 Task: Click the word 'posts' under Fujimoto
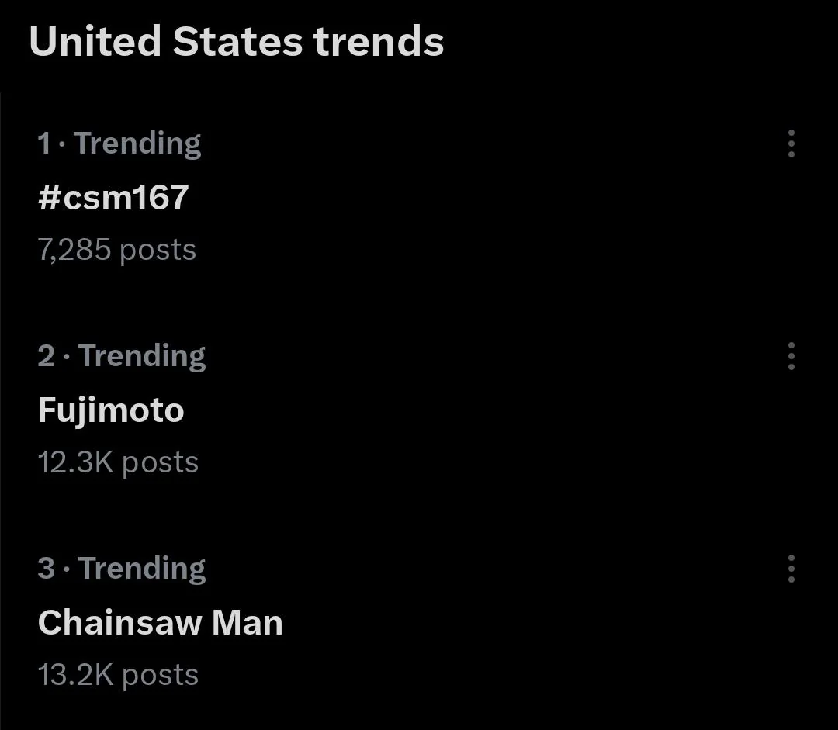[x=161, y=464]
